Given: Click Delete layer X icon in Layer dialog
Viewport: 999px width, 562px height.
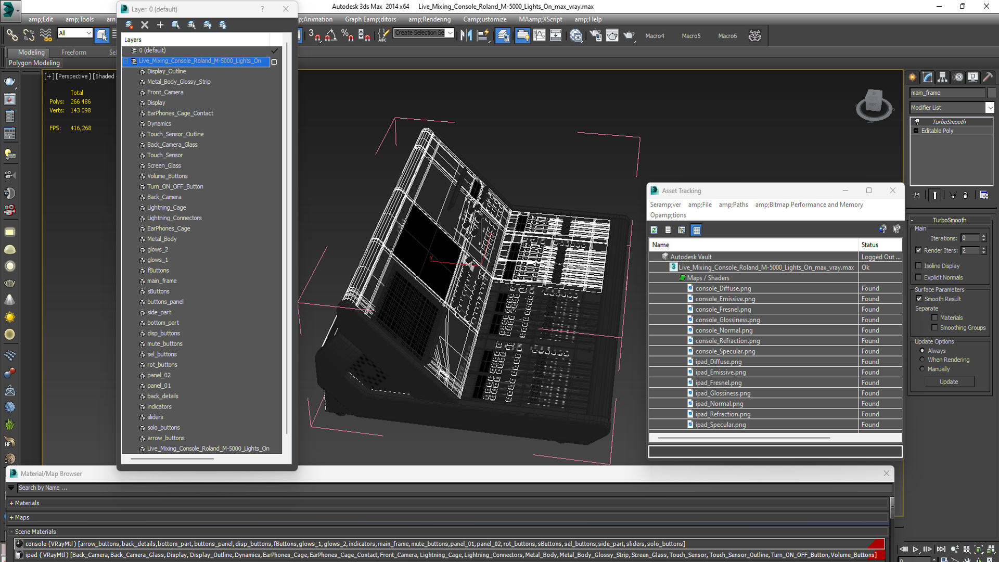Looking at the screenshot, I should 145,24.
